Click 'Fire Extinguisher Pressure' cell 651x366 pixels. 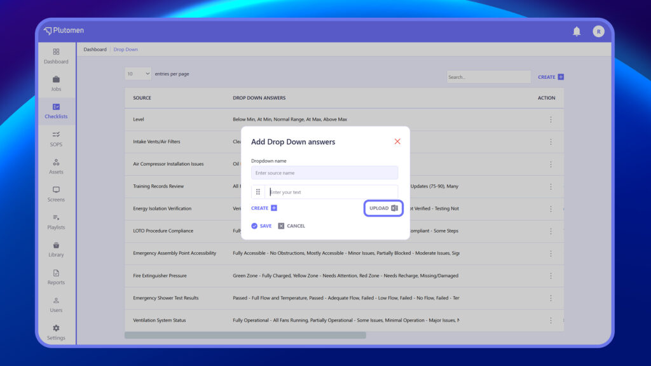pyautogui.click(x=160, y=276)
